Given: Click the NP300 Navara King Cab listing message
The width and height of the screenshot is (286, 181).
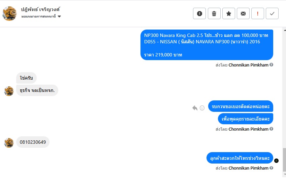Looking at the screenshot, I should pos(206,45).
